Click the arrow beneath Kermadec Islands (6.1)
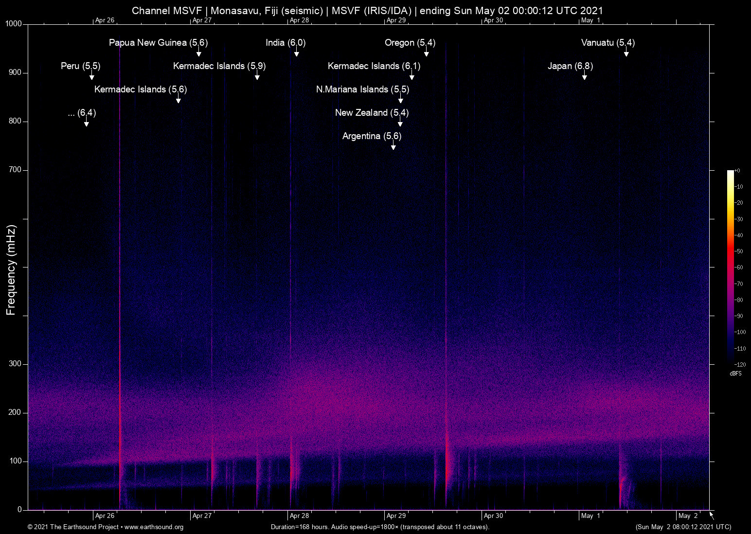 [x=411, y=76]
